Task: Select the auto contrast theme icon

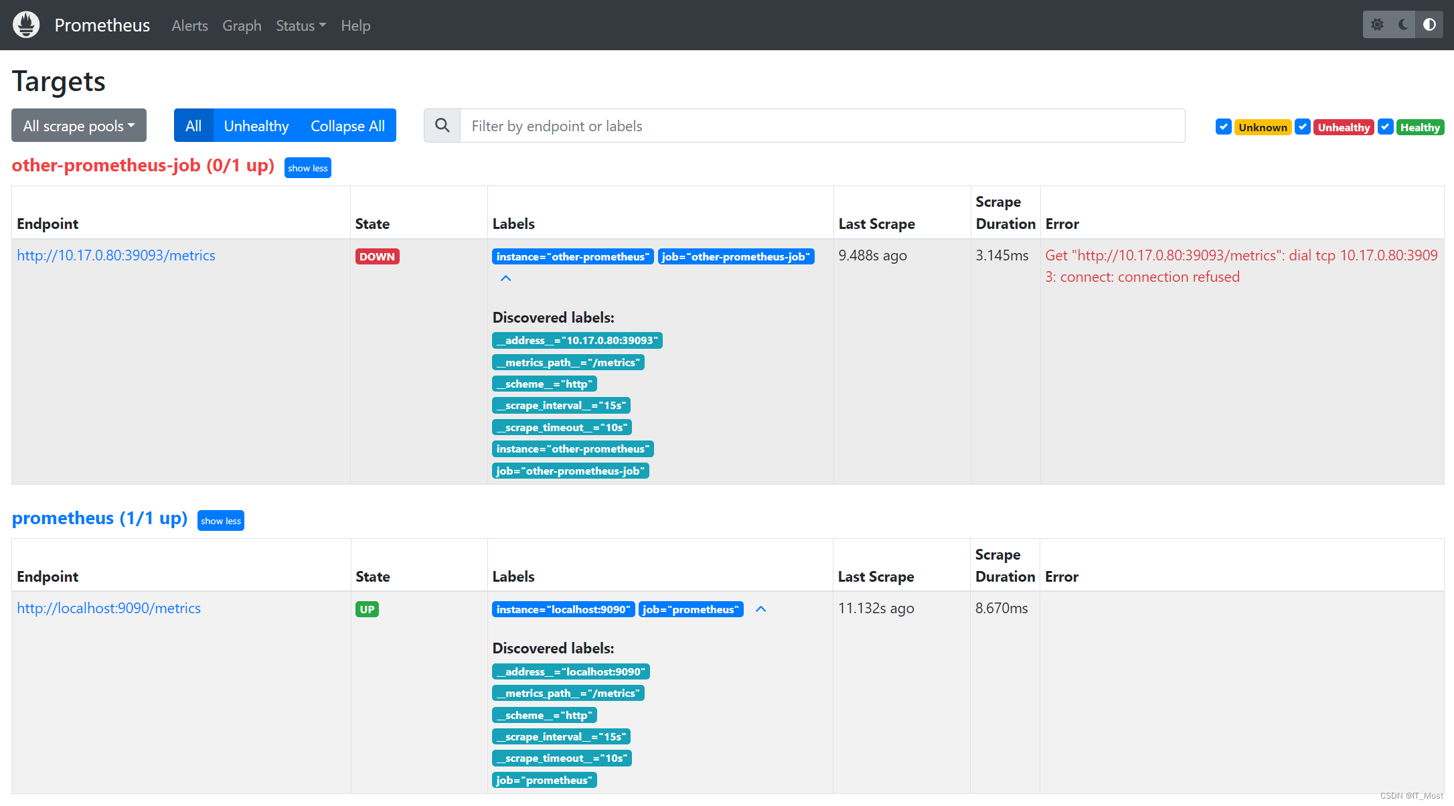Action: [x=1429, y=25]
